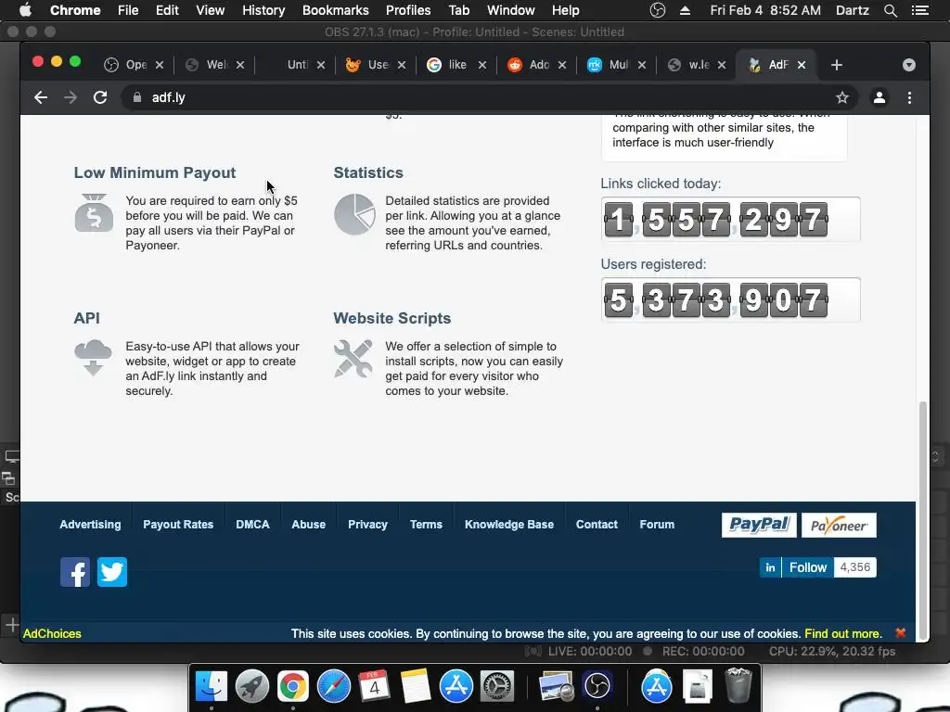Image resolution: width=950 pixels, height=712 pixels.
Task: Open the History menu
Action: [x=263, y=10]
